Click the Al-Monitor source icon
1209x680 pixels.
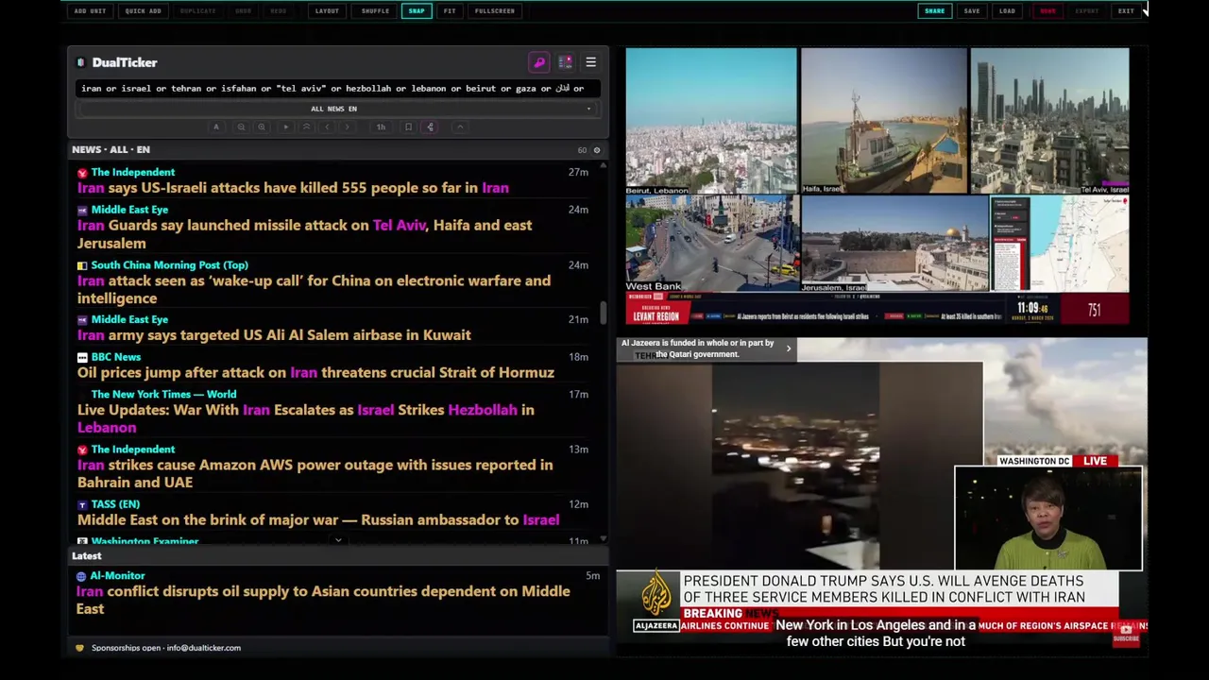pos(81,576)
